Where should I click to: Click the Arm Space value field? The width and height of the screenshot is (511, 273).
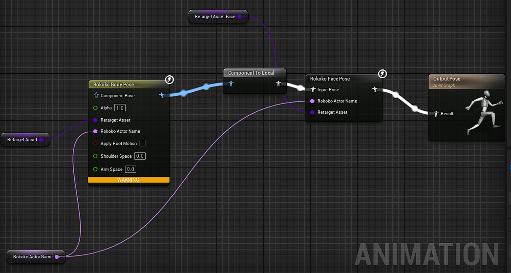coord(131,169)
